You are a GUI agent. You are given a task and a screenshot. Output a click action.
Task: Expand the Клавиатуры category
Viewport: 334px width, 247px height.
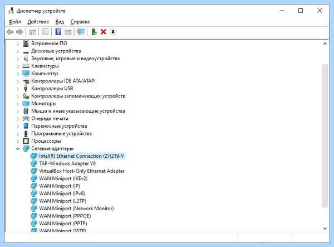pyautogui.click(x=18, y=66)
